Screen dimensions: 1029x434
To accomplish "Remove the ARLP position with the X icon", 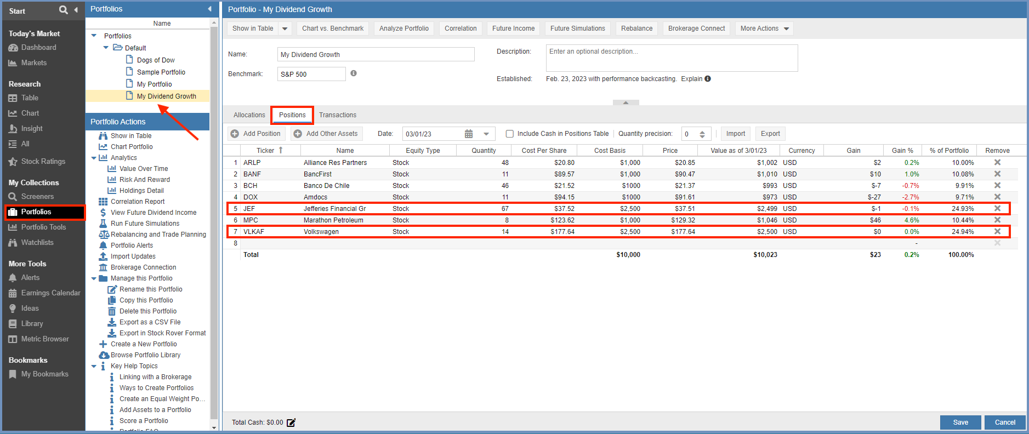I will click(x=997, y=162).
